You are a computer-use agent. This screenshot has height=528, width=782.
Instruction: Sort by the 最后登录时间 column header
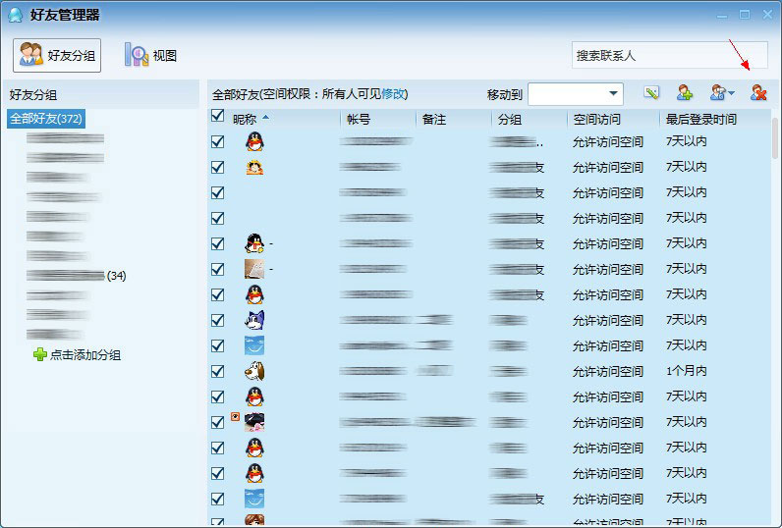click(x=700, y=119)
